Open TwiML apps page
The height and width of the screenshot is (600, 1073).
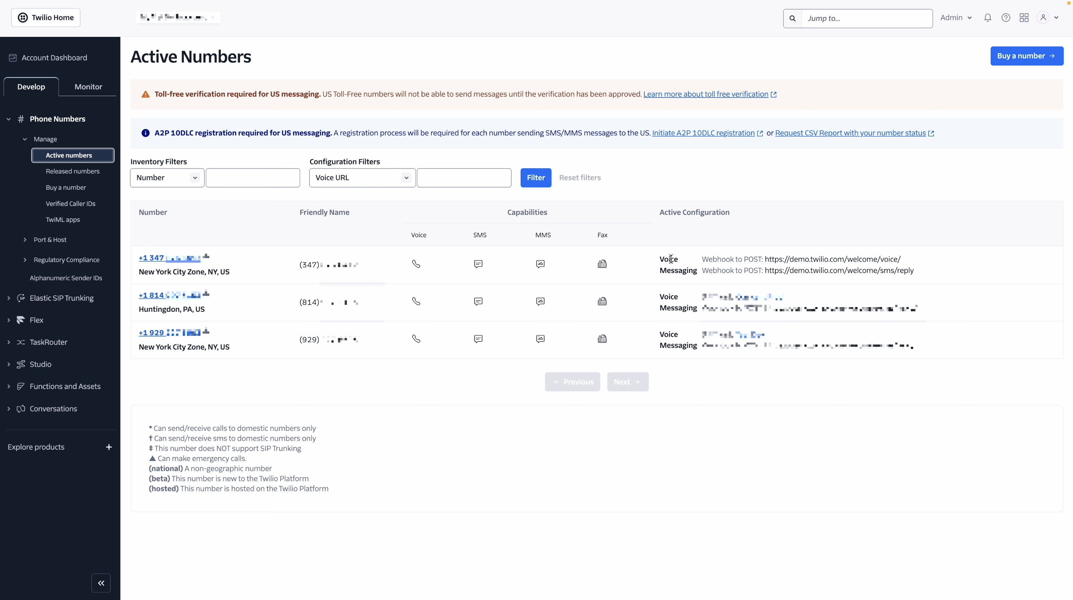[x=63, y=220]
